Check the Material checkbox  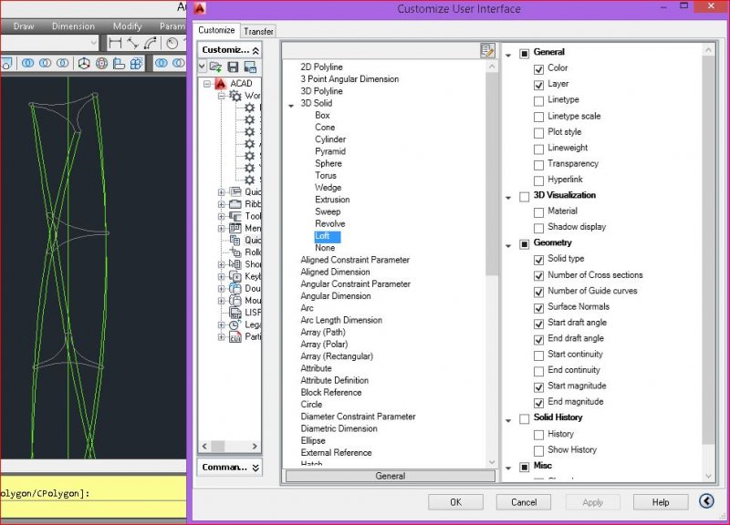click(538, 212)
